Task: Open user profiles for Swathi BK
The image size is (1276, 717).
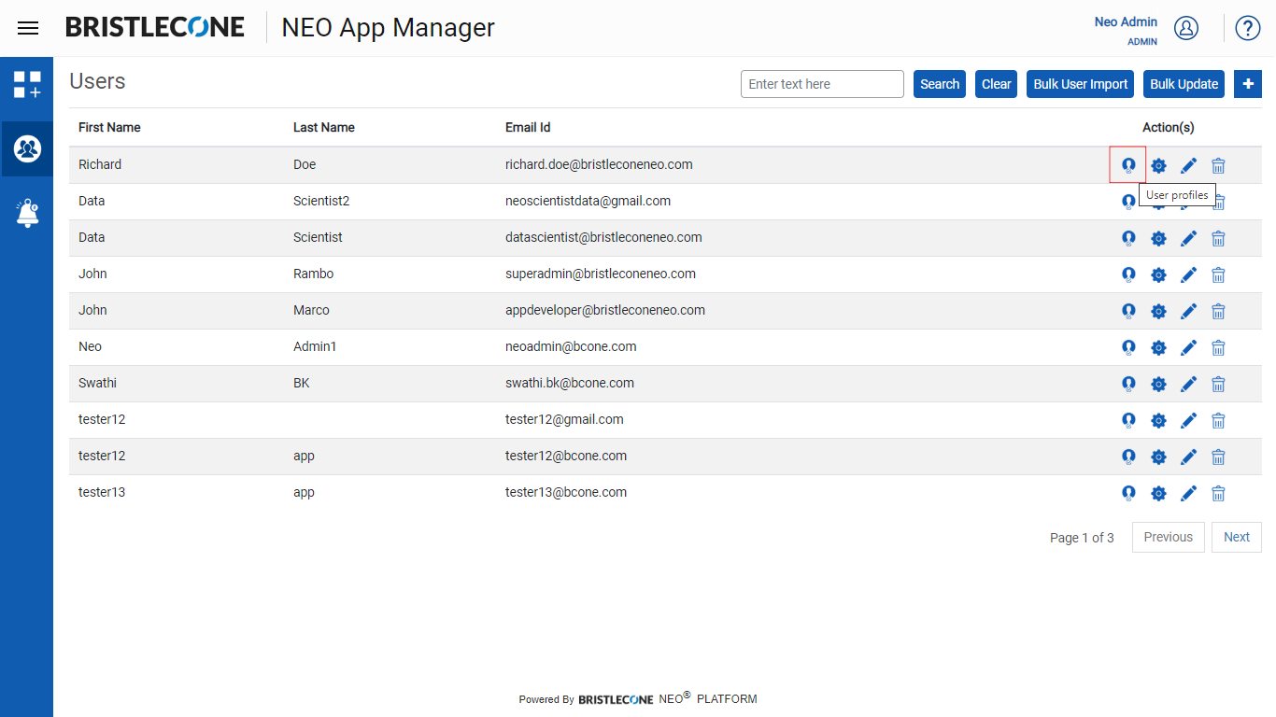Action: (1128, 384)
